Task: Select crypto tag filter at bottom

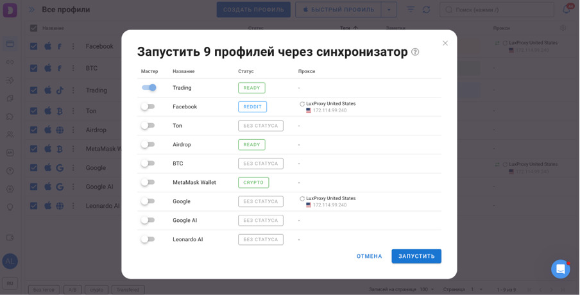Action: pyautogui.click(x=96, y=290)
